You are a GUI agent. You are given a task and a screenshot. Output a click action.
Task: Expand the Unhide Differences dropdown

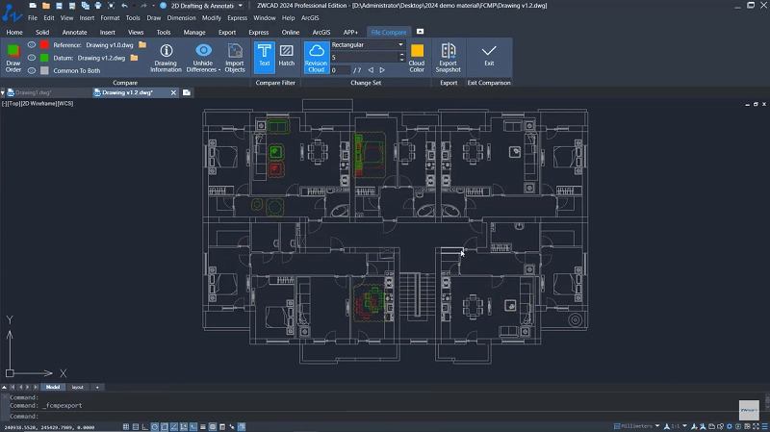[202, 69]
